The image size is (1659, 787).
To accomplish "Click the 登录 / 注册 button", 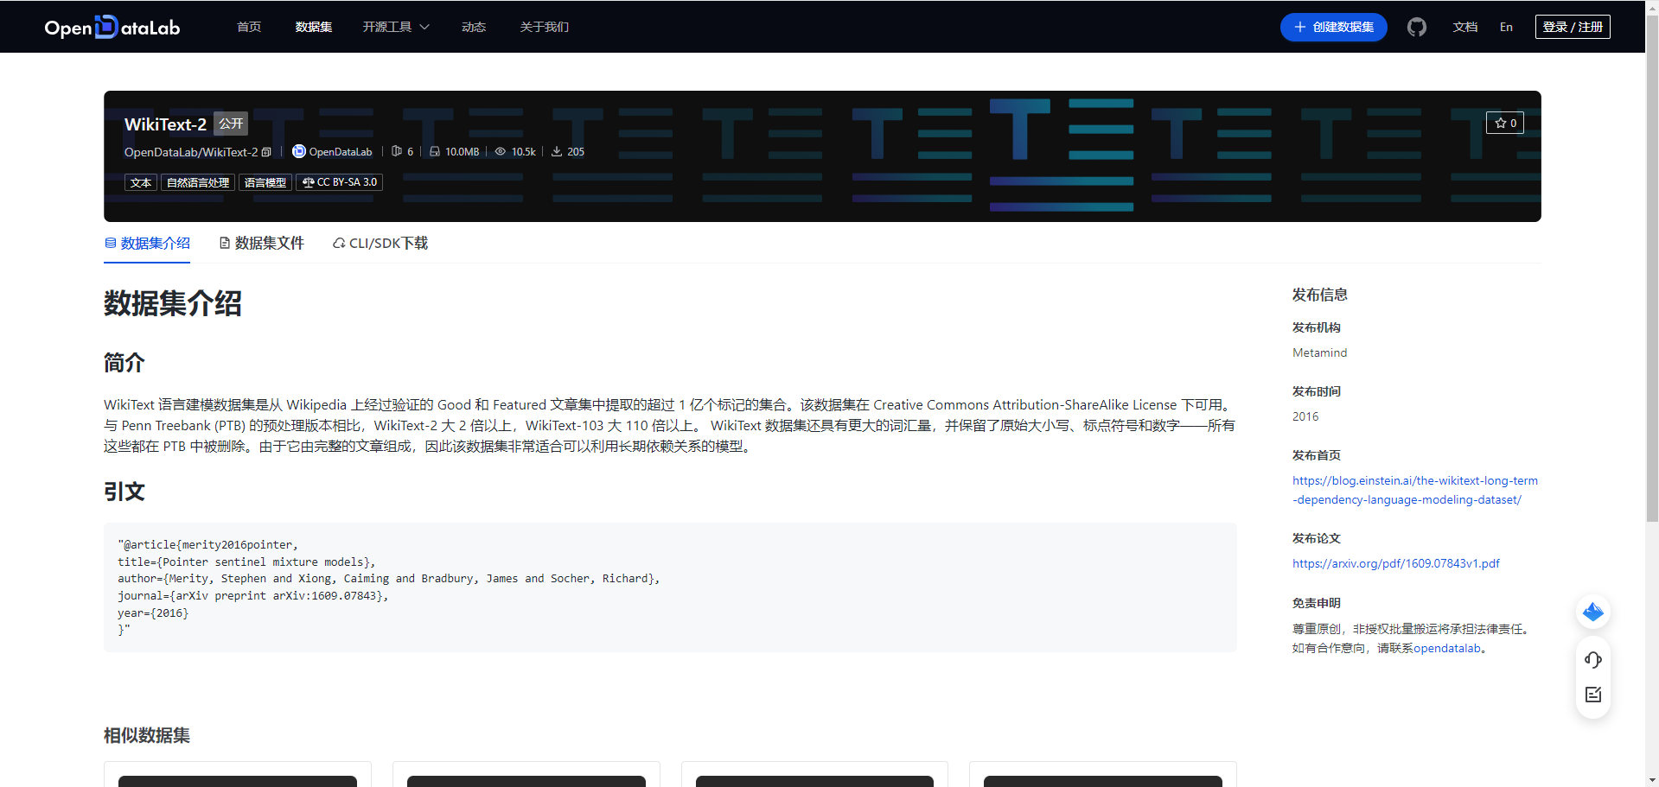I will coord(1573,27).
